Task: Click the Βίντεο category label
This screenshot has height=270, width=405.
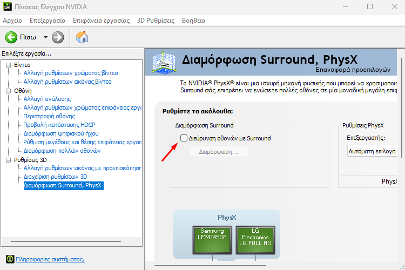Action: (x=22, y=65)
